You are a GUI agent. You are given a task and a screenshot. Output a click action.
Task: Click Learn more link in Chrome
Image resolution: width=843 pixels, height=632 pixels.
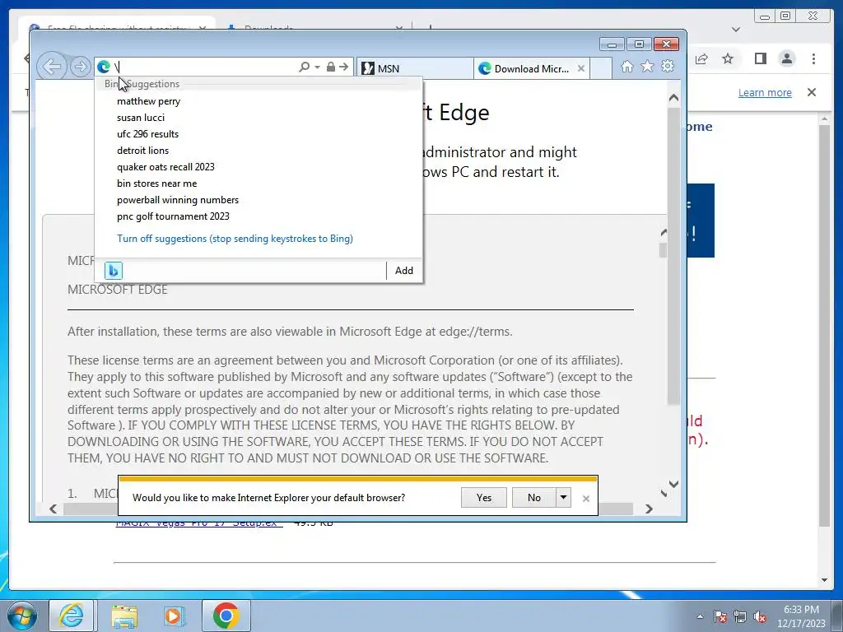click(765, 92)
